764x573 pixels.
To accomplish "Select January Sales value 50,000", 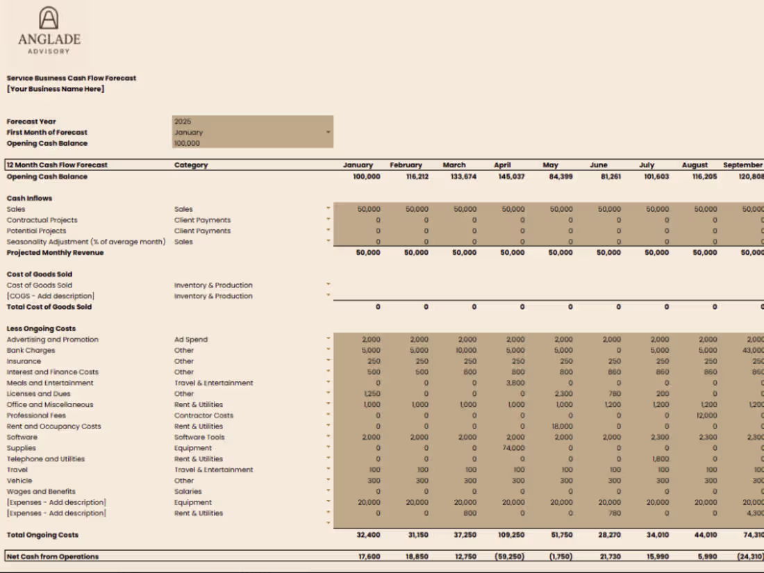I will pyautogui.click(x=369, y=209).
